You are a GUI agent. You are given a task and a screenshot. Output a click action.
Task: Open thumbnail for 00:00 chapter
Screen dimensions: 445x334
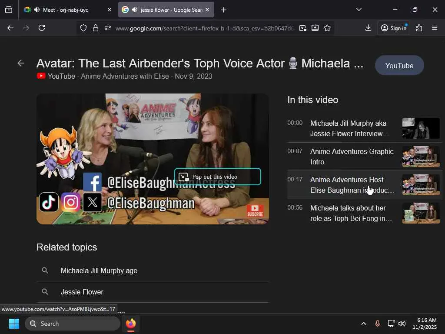pos(421,128)
